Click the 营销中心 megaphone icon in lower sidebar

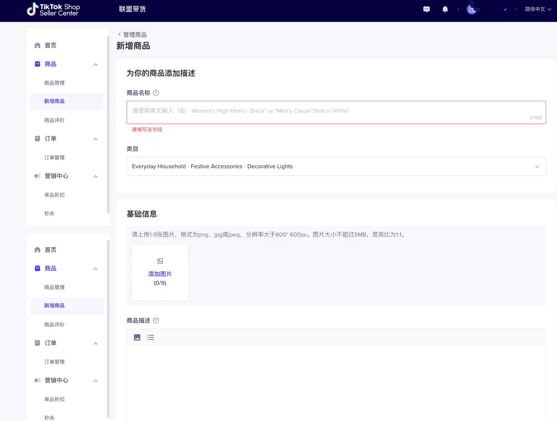pos(38,380)
